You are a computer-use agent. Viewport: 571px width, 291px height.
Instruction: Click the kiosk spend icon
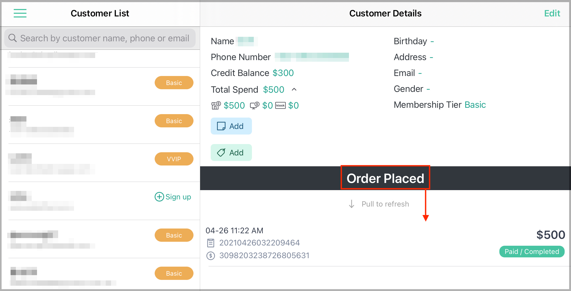pos(280,105)
